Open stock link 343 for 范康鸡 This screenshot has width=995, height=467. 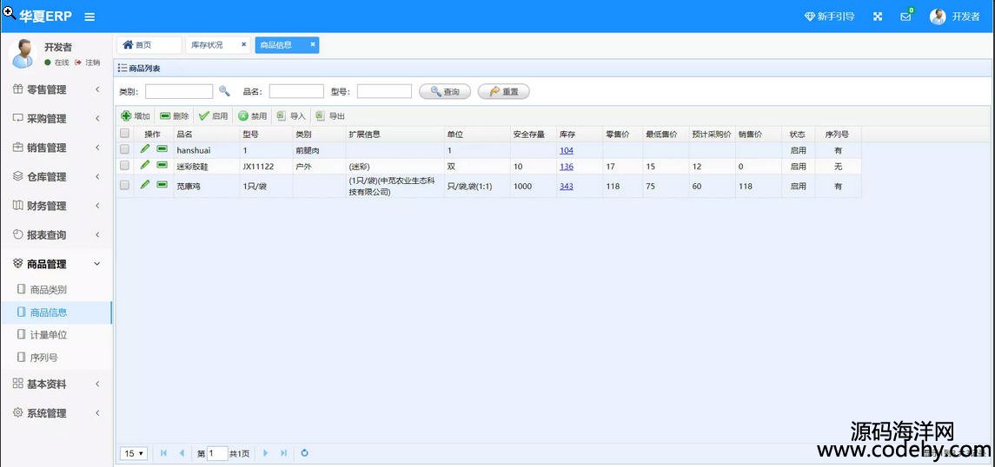coord(566,187)
